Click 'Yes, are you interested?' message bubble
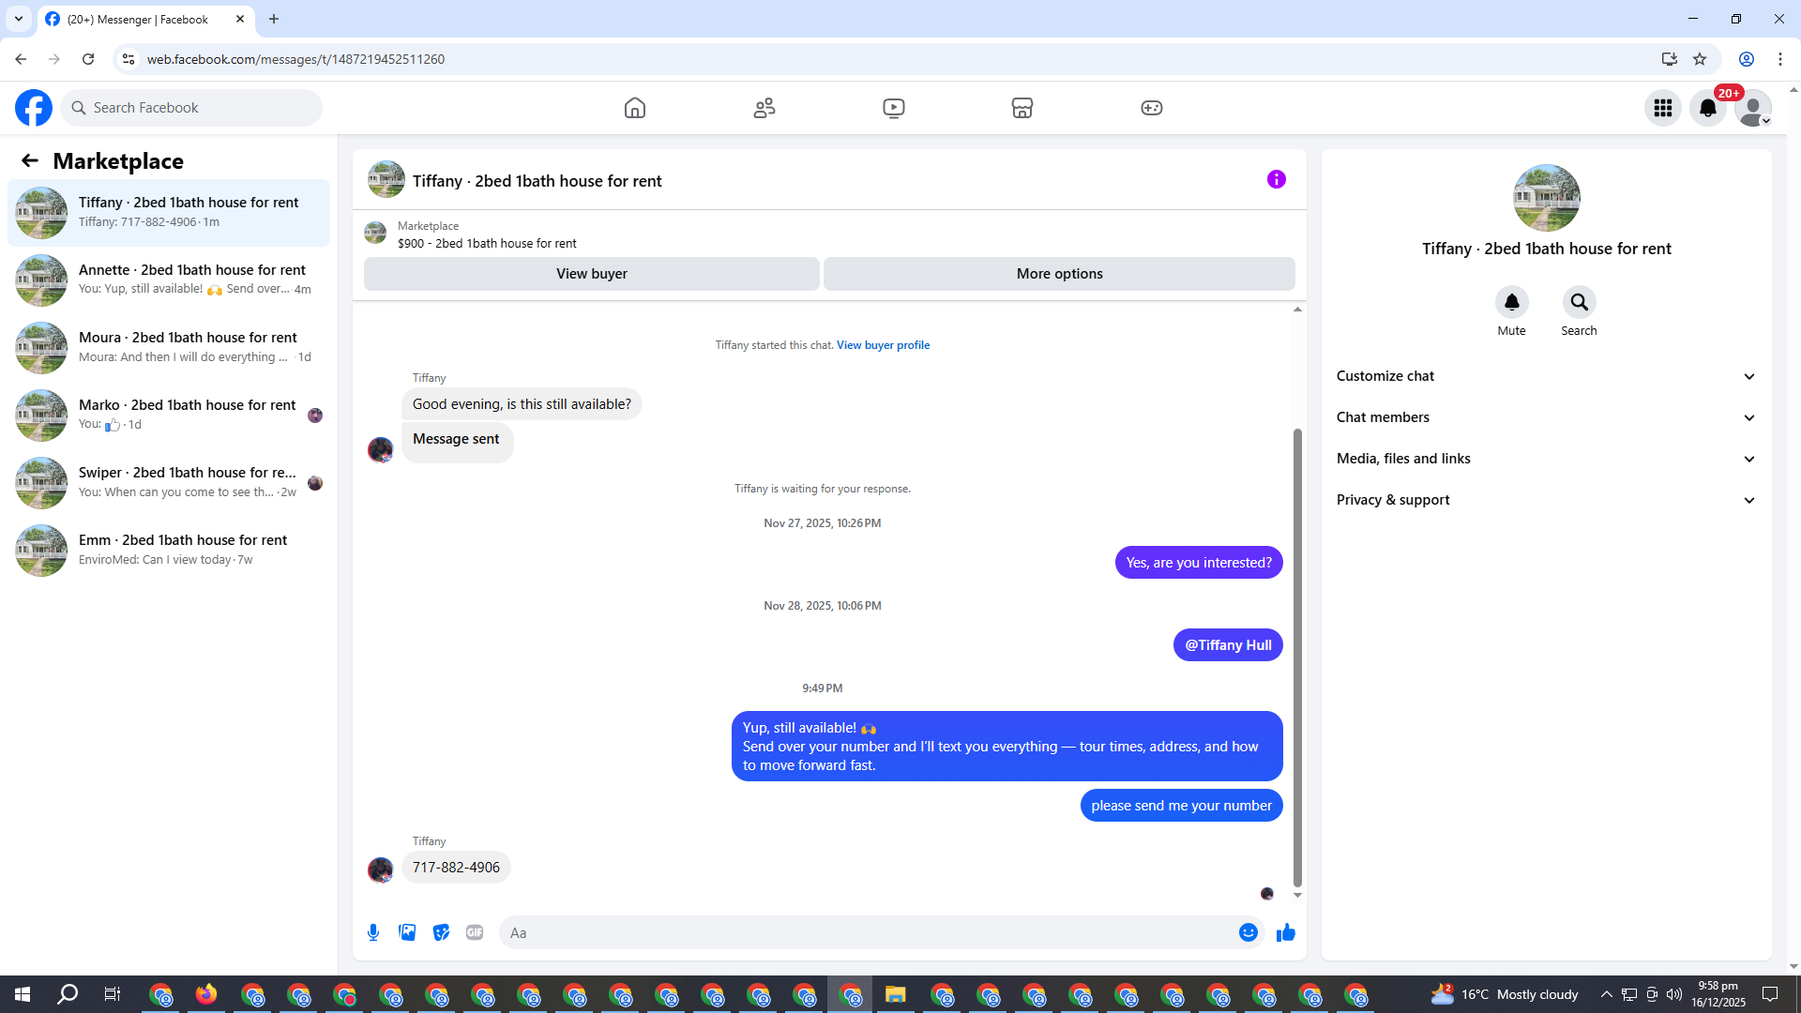This screenshot has width=1801, height=1013. pyautogui.click(x=1199, y=563)
